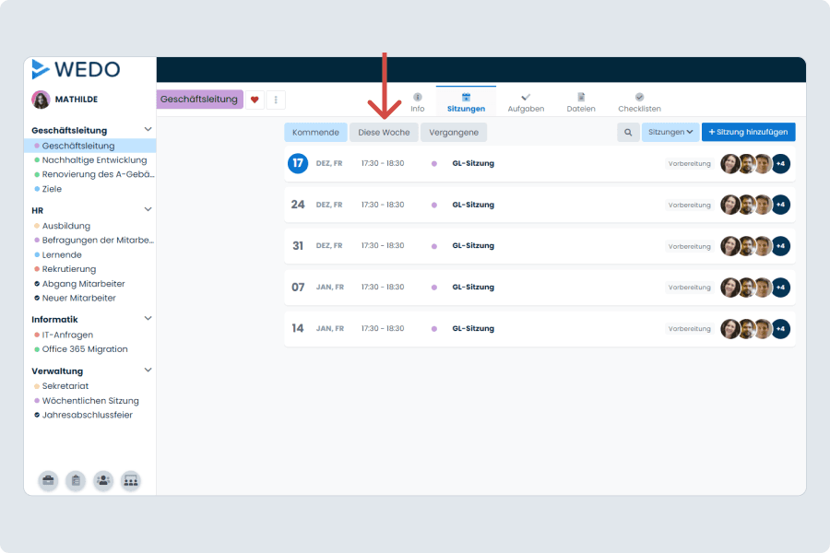Open the clipboard checklist icon in sidebar footer
Image resolution: width=830 pixels, height=553 pixels.
[x=76, y=480]
